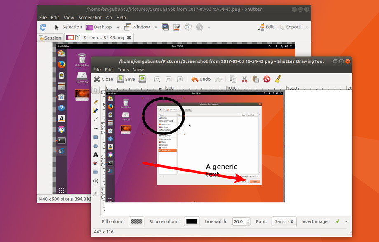Choose the ellipse shape tool
Viewport: 379px width, 242px height.
[96, 146]
